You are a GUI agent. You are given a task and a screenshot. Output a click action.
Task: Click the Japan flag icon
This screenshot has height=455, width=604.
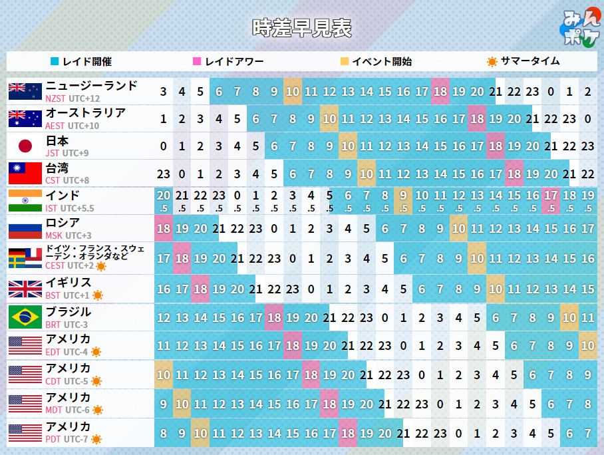[x=25, y=146]
